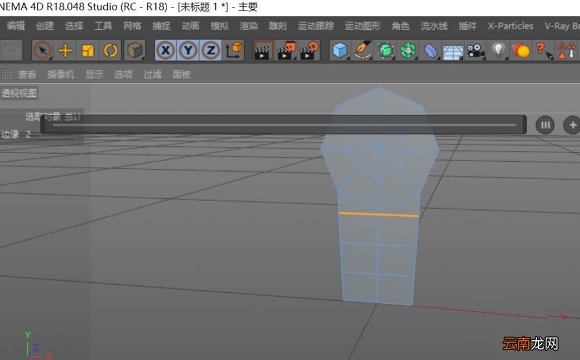The image size is (580, 360).
Task: Open the 编辑 menu
Action: point(16,26)
